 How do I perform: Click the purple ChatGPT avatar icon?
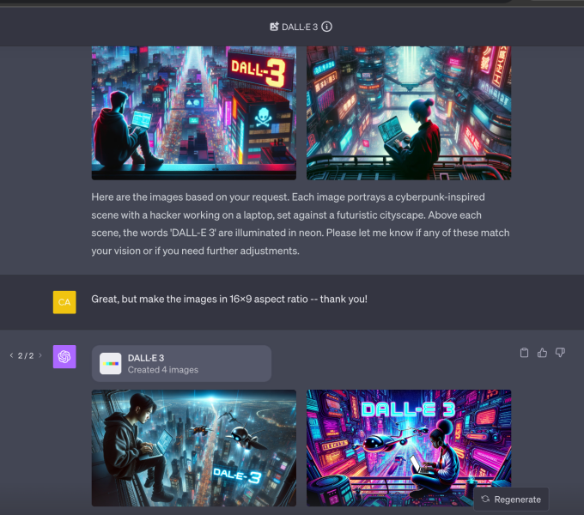click(65, 357)
